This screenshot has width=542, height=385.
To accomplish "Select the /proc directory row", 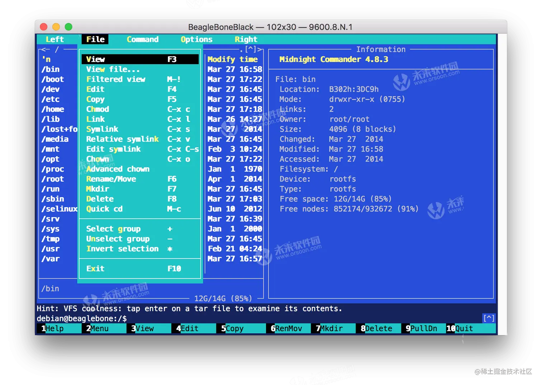I will point(53,169).
